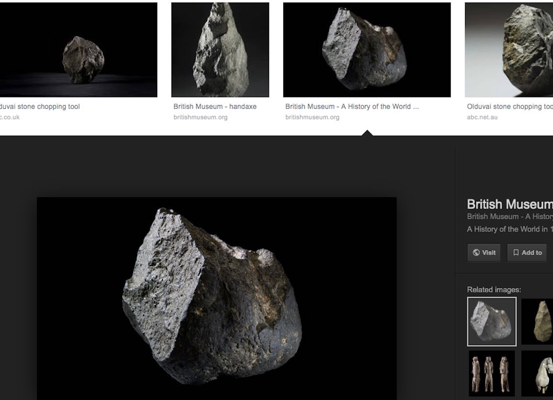
Task: Click the selected History of the World result thumbnail
Action: (367, 50)
